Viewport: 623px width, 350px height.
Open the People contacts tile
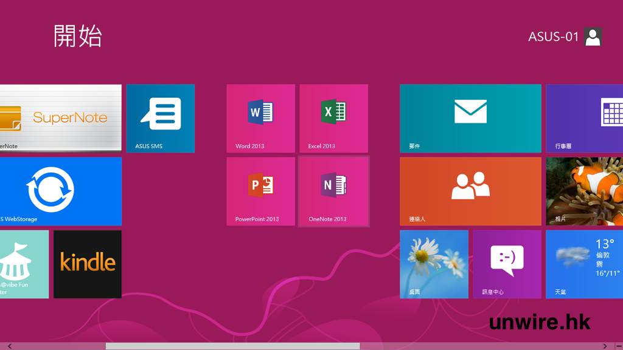coord(470,191)
